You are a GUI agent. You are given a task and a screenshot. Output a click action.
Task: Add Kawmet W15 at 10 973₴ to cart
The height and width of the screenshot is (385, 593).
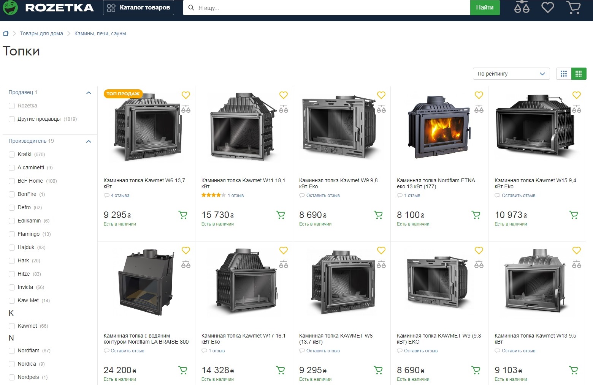(574, 215)
